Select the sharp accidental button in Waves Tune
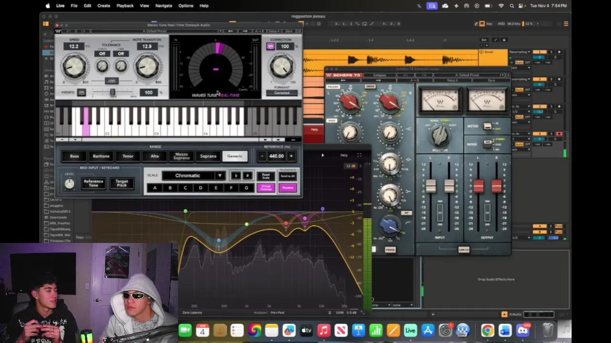This screenshot has width=611, height=343. coord(247,176)
